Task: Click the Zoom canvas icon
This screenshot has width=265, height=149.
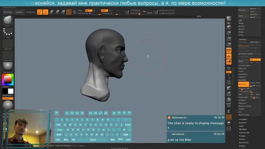Action: tap(229, 33)
